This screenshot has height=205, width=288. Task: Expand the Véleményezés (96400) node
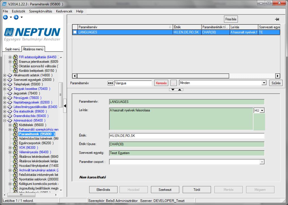pos(10,152)
